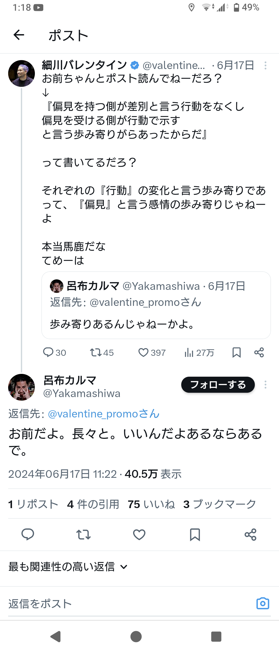279x652 pixels.
Task: Open the @valentine_promoさん reply link
Action: pyautogui.click(x=104, y=414)
